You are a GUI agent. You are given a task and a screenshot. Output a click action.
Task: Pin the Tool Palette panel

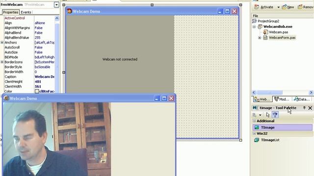pos(304,108)
